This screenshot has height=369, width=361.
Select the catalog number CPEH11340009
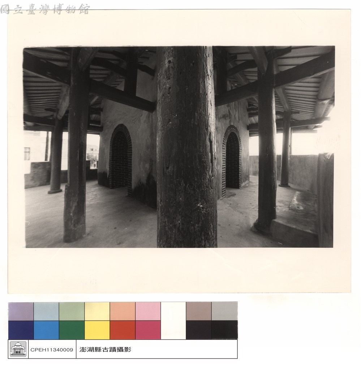point(52,350)
